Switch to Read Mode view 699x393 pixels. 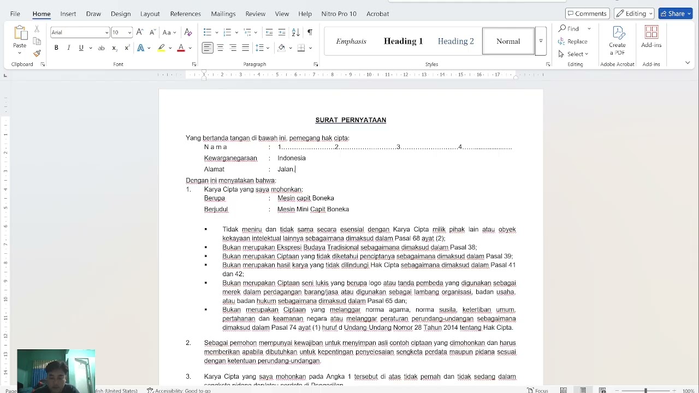(563, 390)
